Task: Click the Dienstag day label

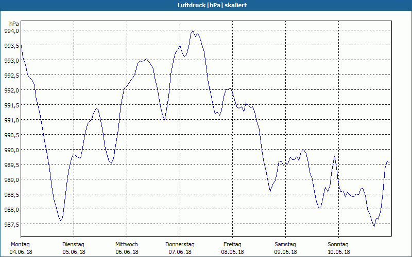Action: pos(73,245)
